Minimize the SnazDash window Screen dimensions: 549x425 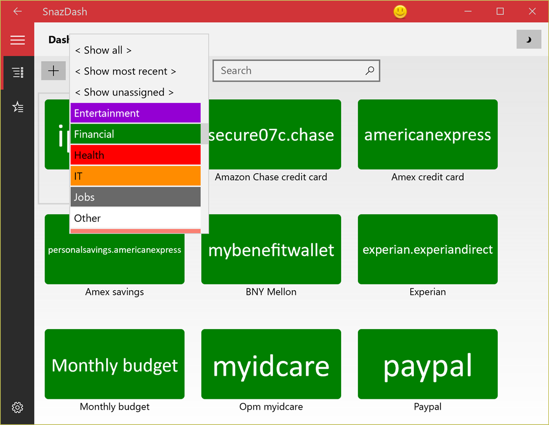point(468,12)
